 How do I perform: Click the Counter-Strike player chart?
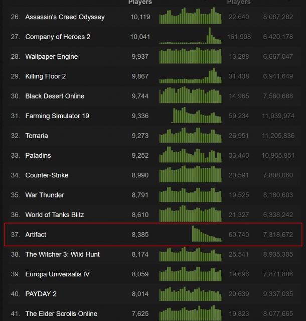[x=191, y=174]
